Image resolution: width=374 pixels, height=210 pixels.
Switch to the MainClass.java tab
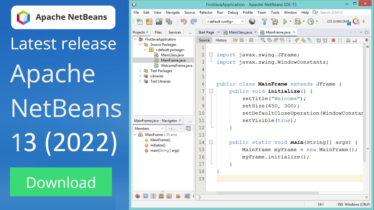click(x=240, y=32)
